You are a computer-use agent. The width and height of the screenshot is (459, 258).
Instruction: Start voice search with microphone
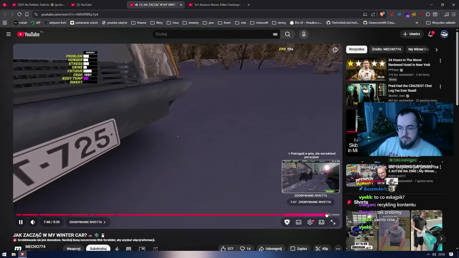(x=304, y=34)
